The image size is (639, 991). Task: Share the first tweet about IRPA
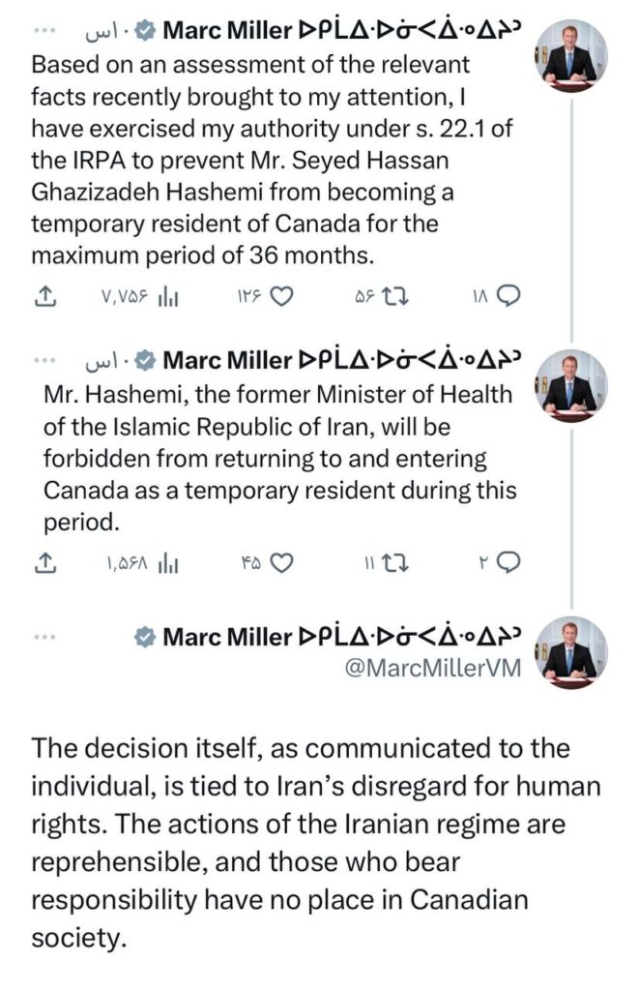[x=44, y=296]
